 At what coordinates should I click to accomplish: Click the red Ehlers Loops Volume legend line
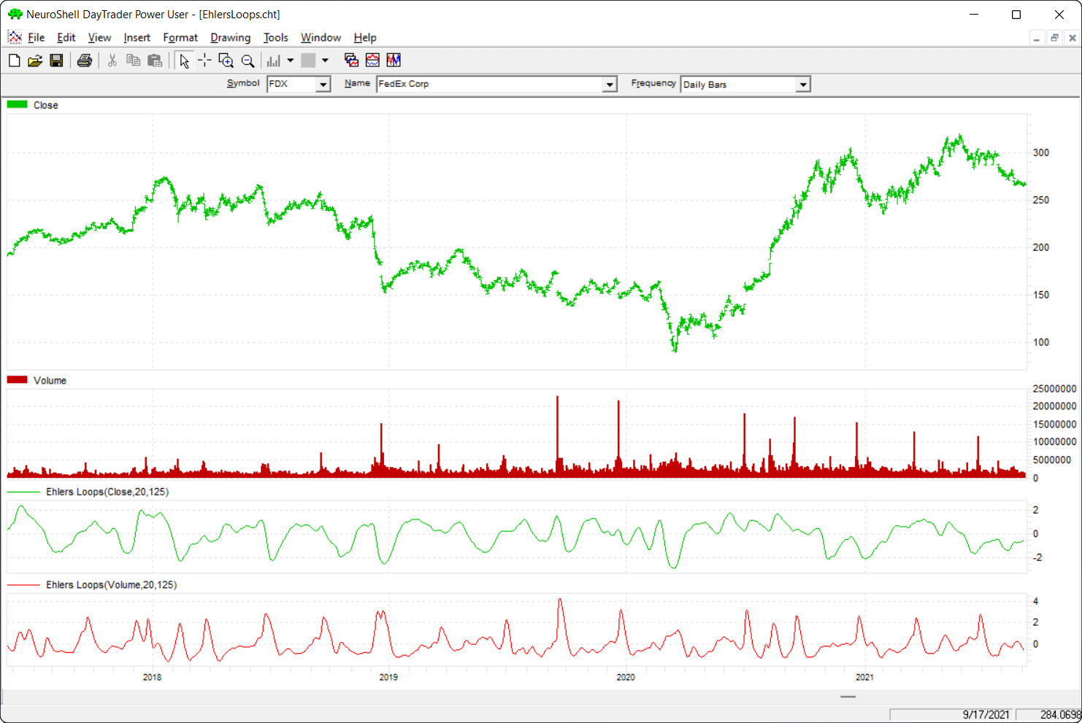(23, 584)
